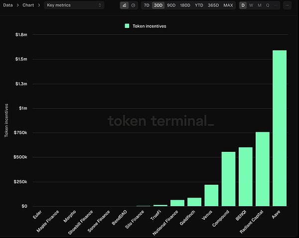Select daily (D) granularity
The width and height of the screenshot is (299, 238).
[x=243, y=5]
